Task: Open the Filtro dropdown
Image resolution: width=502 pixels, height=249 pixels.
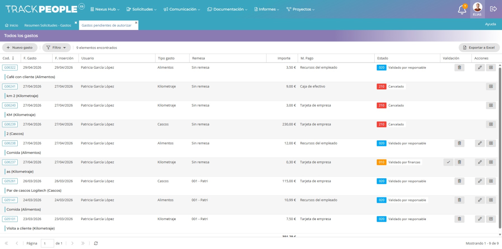Action: tap(56, 48)
